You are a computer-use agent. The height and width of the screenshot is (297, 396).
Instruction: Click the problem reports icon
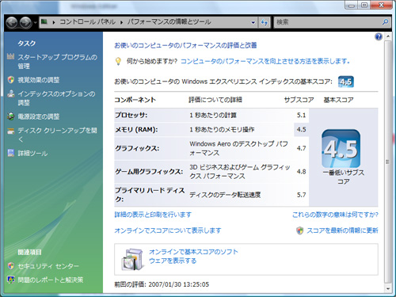pos(10,280)
